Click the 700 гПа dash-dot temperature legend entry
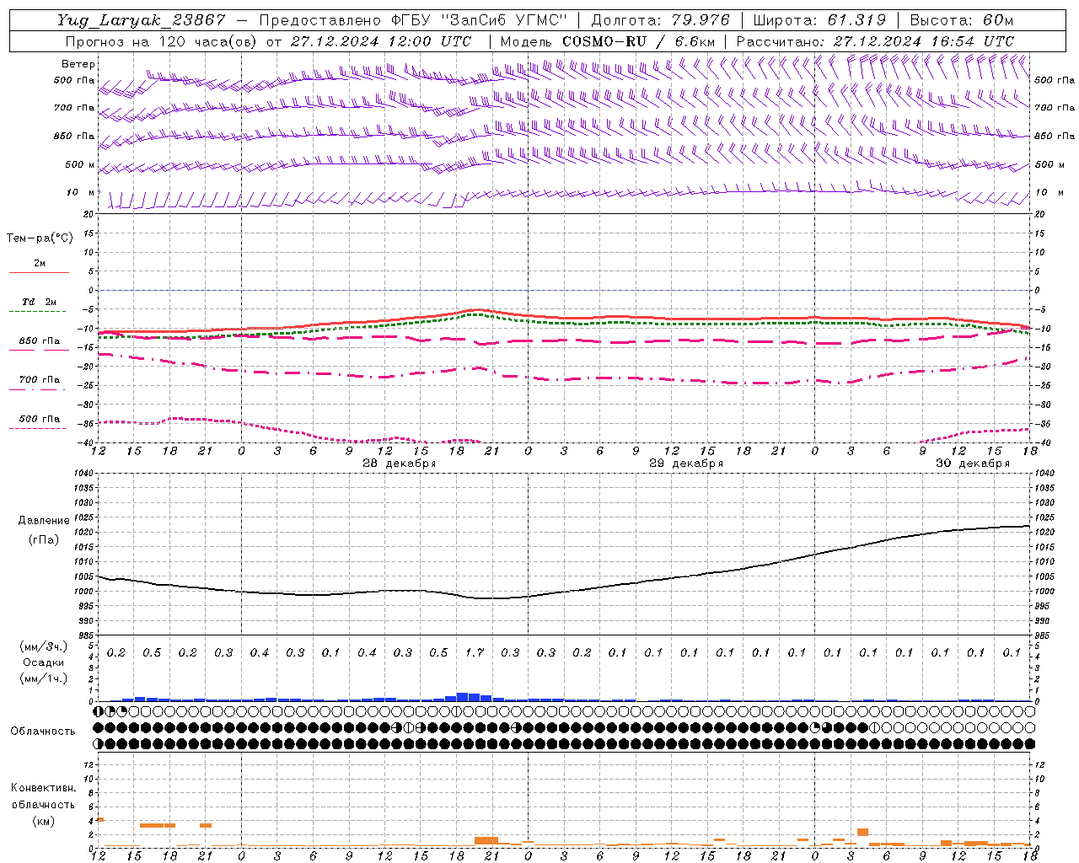Image resolution: width=1079 pixels, height=863 pixels. 39,380
